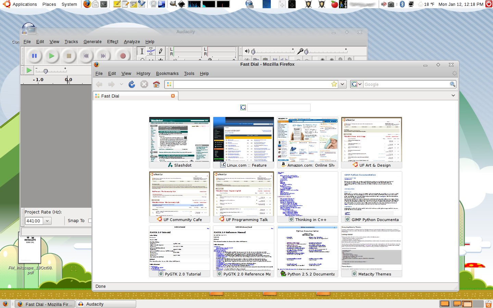Screen dimensions: 493x308
Task: Adjust Audacity's output volume slider
Action: click(273, 51)
